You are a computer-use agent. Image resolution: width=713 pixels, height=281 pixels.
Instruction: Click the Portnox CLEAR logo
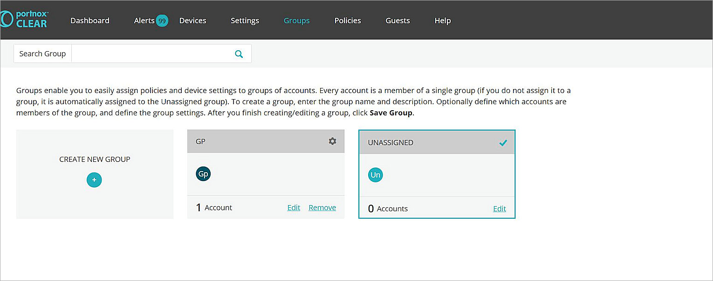[25, 19]
